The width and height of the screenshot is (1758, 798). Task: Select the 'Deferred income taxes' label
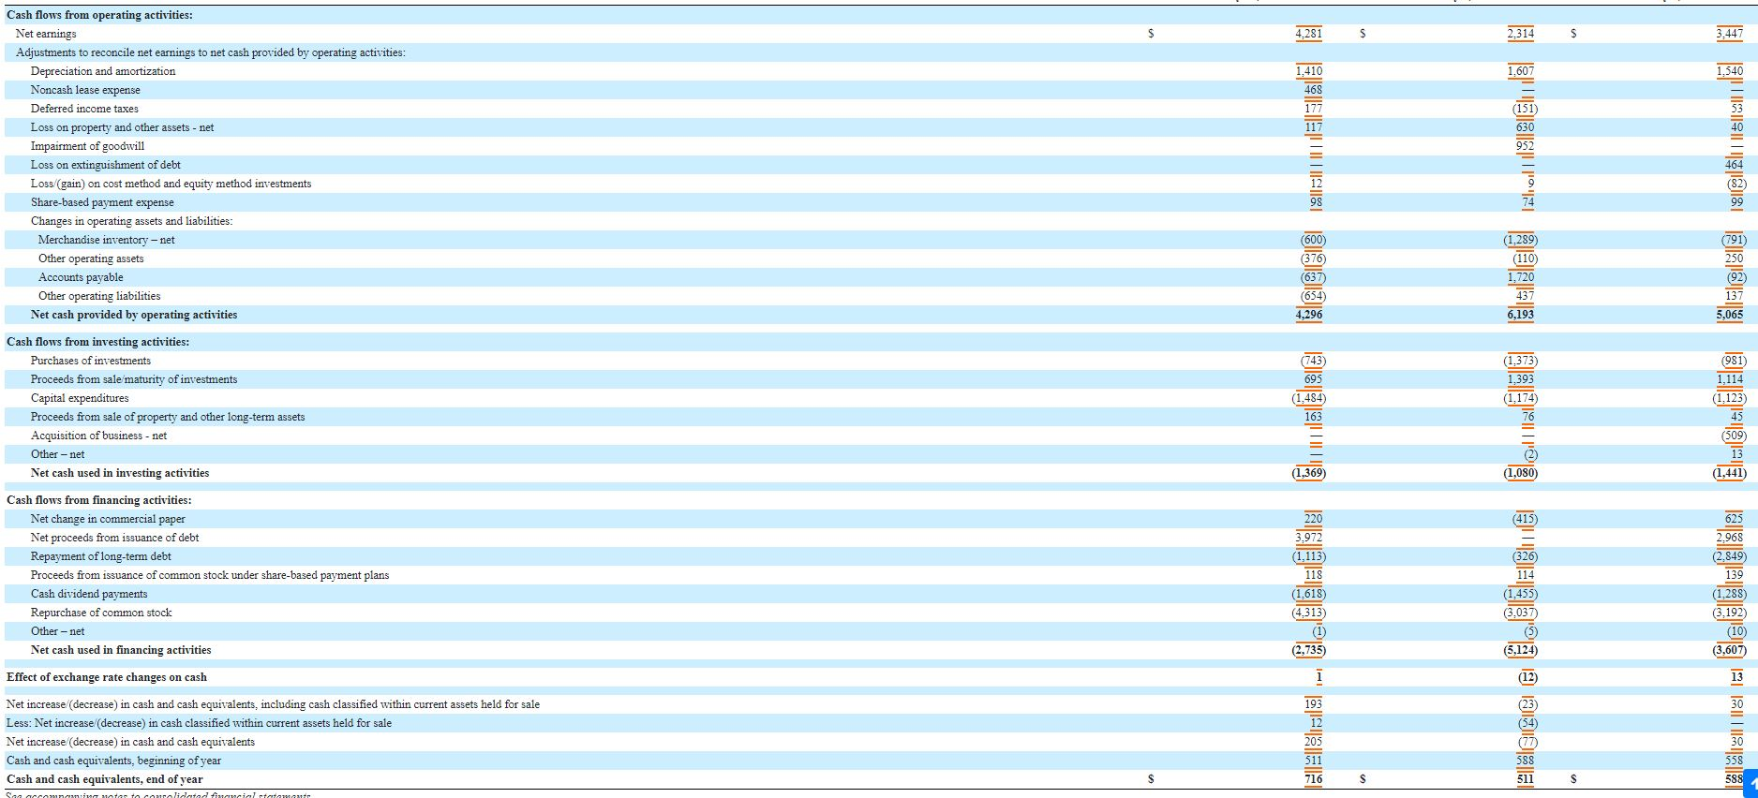[x=84, y=109]
